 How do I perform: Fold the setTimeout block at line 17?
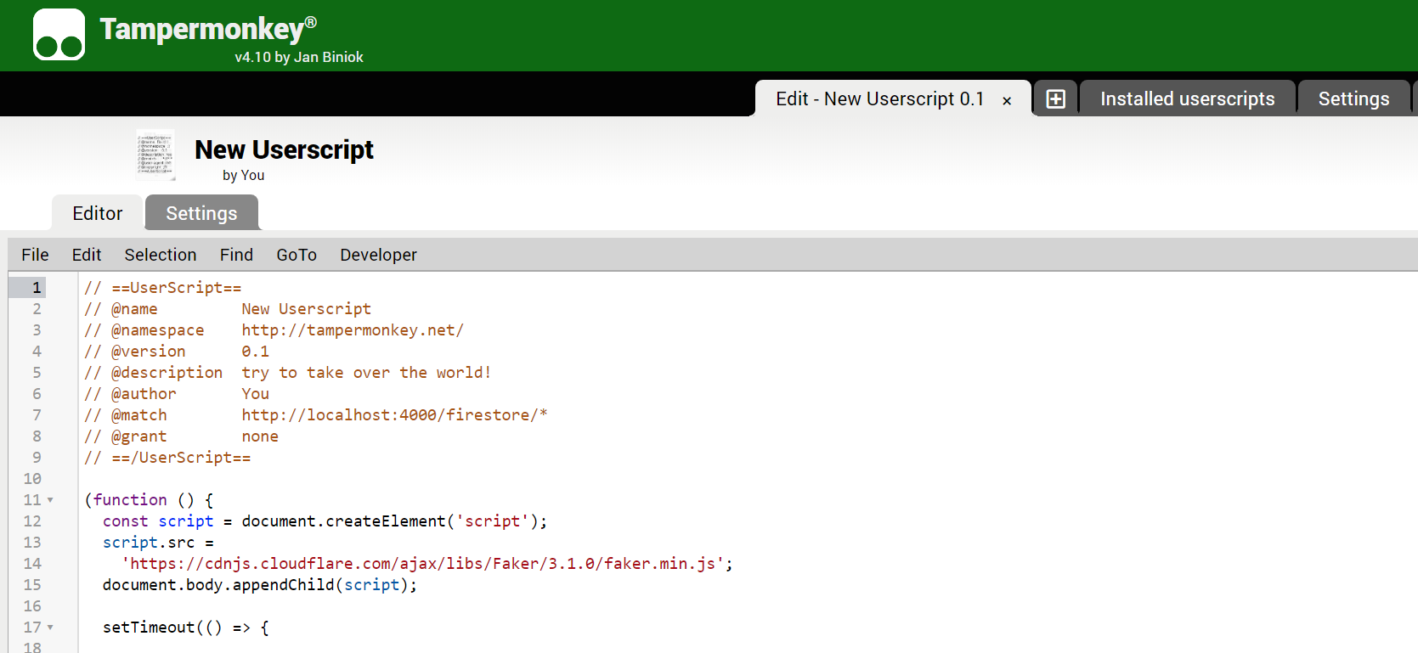[x=50, y=628]
